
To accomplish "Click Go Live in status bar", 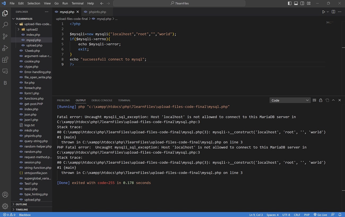I will coord(320,215).
